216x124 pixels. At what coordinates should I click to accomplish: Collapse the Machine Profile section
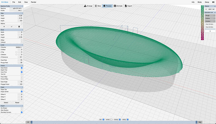pyautogui.click(x=12, y=6)
